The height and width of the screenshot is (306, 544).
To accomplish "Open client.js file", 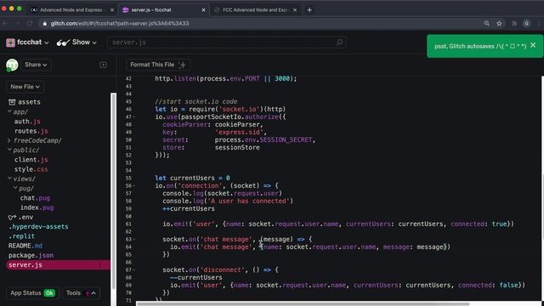I will (31, 160).
